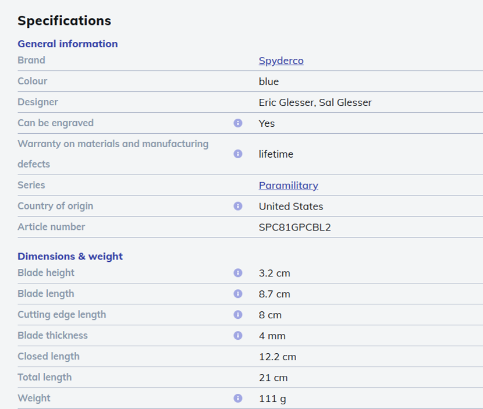Click the Closed length 12.2 cm value
Viewport: 483px width, 409px height.
(x=278, y=357)
